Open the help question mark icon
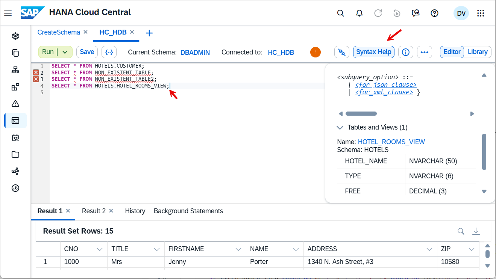496x279 pixels. pyautogui.click(x=434, y=13)
